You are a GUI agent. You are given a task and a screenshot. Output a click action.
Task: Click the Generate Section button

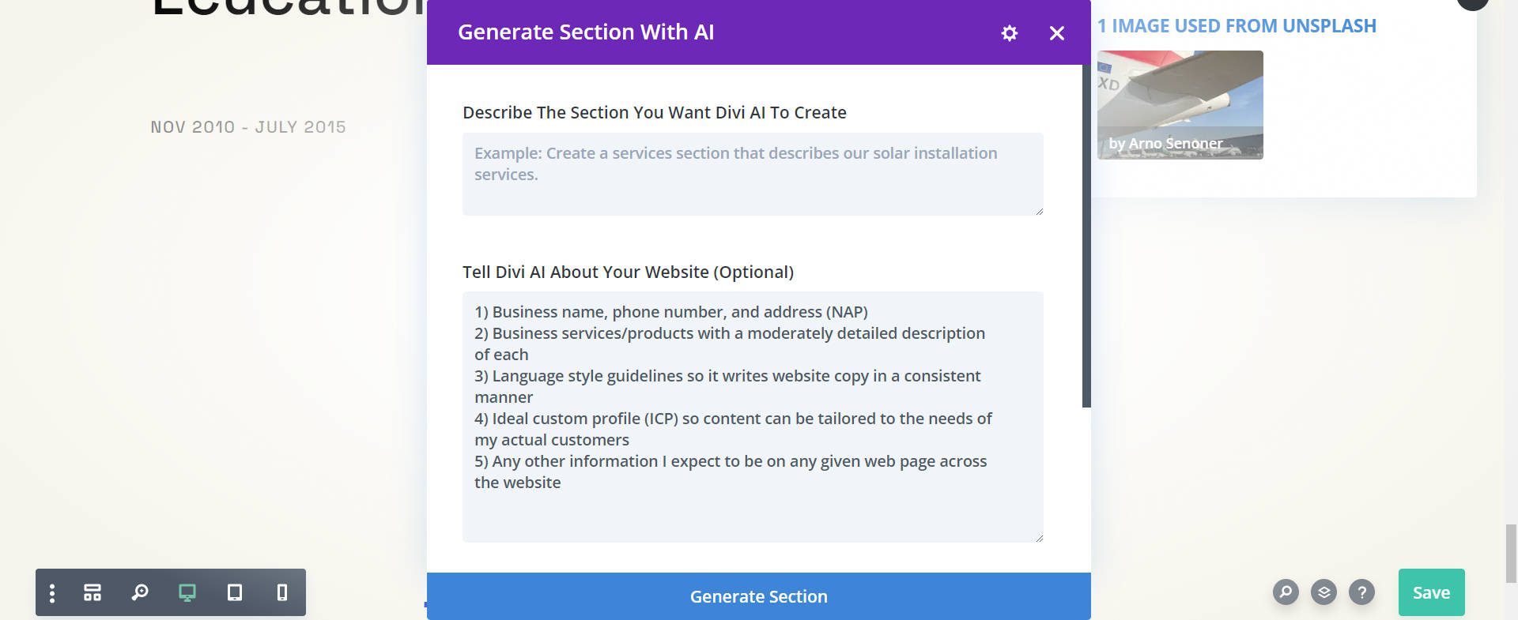pos(758,596)
